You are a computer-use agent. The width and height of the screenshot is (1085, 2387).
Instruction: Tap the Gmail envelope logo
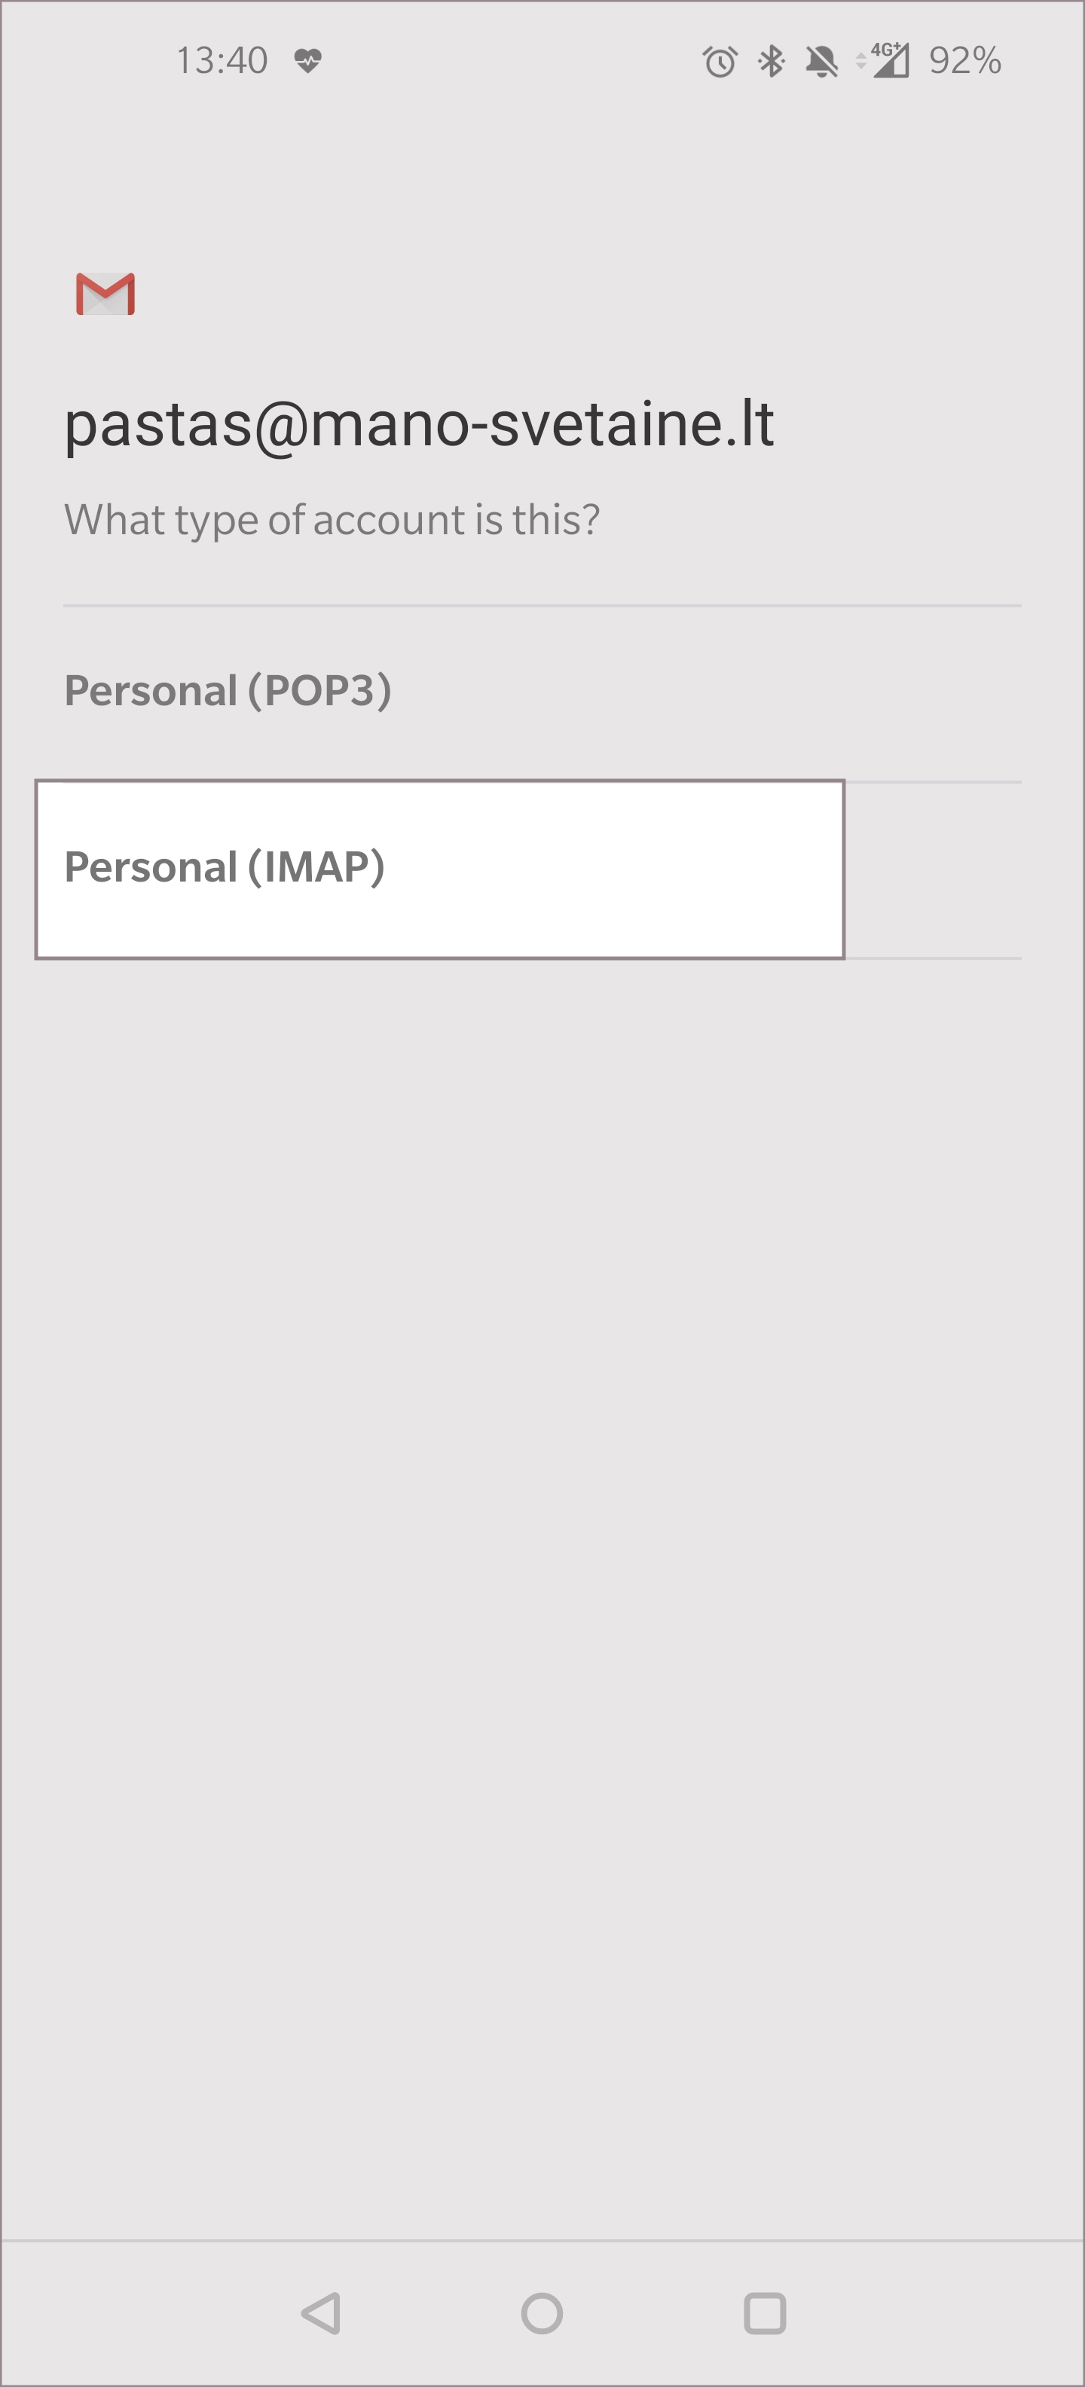(105, 294)
